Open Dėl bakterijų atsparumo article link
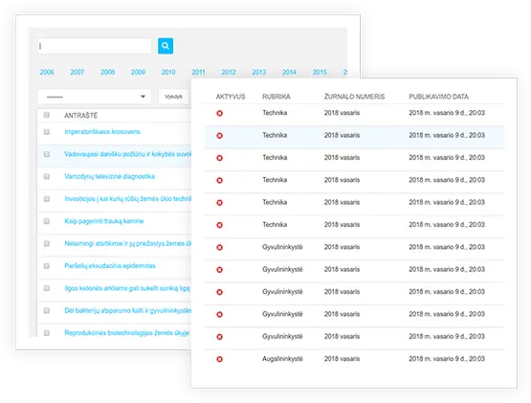The width and height of the screenshot is (531, 403). click(x=128, y=310)
